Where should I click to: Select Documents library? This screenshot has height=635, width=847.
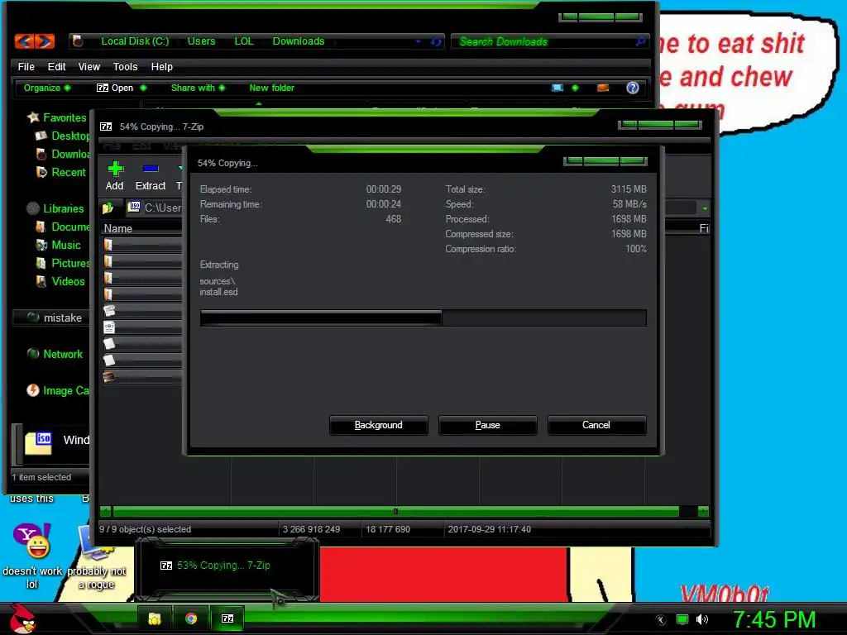pos(62,227)
